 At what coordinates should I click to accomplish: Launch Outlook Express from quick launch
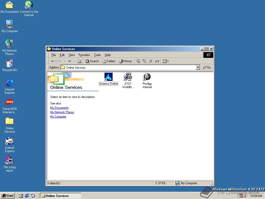33,196
